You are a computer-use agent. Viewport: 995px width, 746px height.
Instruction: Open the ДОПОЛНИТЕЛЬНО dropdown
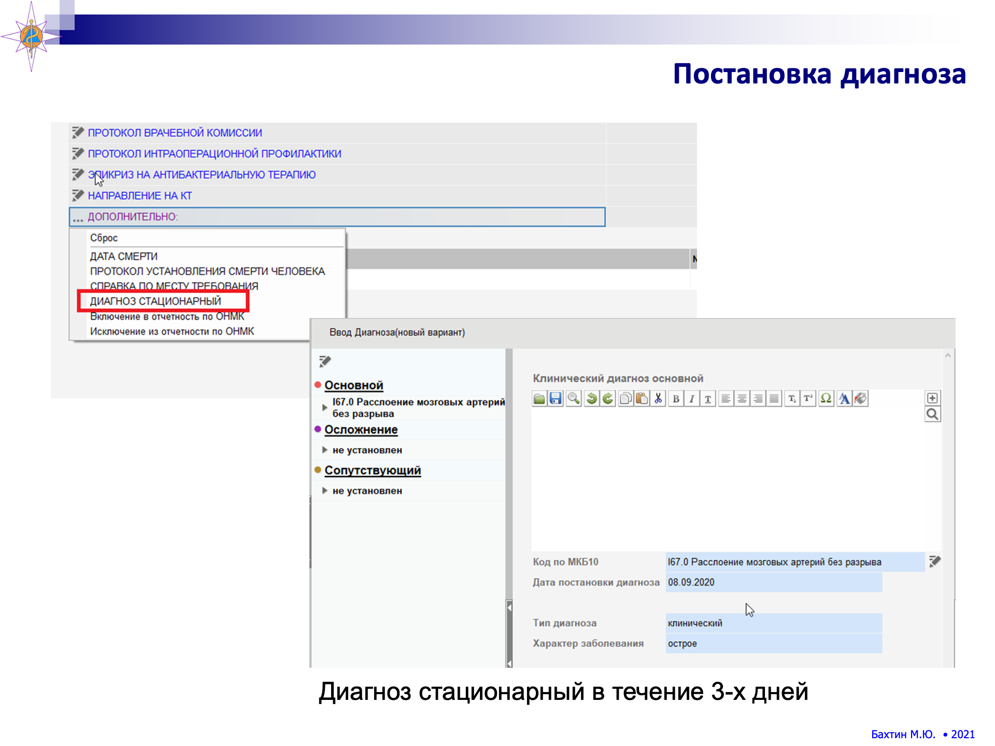(x=337, y=217)
